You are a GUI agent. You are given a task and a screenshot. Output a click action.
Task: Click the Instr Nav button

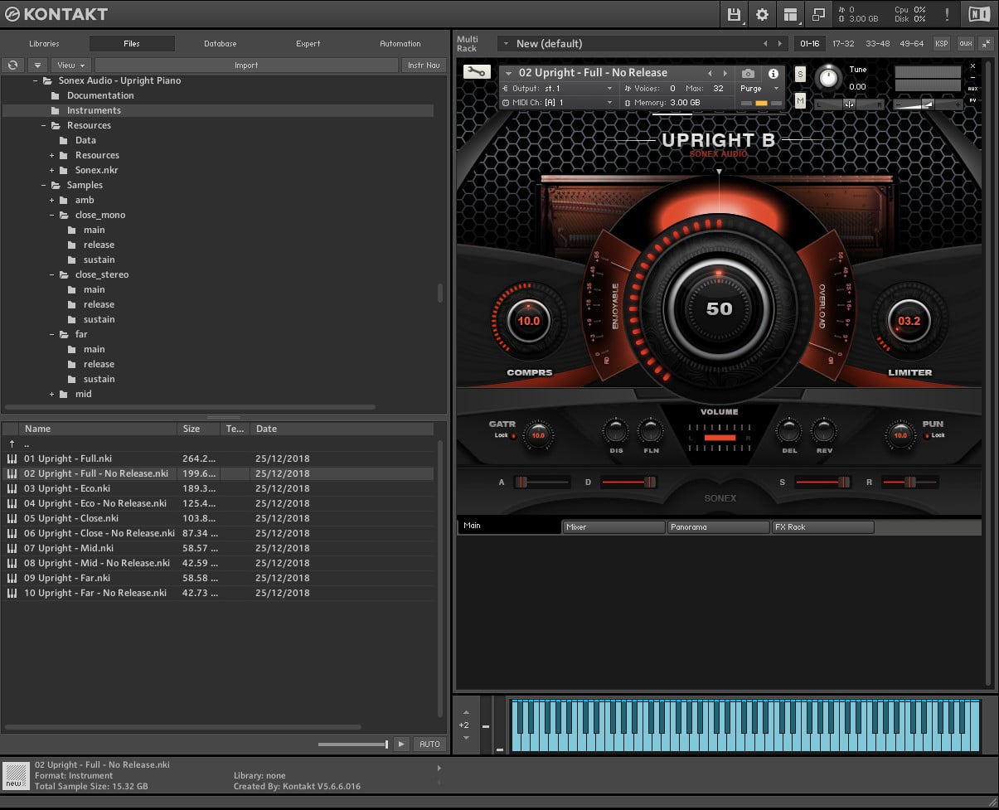click(424, 65)
